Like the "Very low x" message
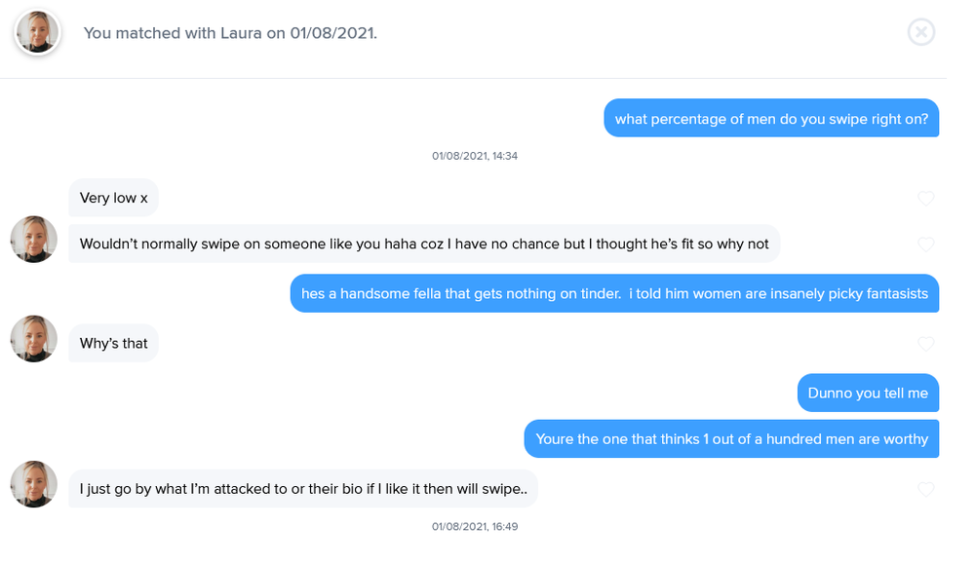Screen dimensions: 975x564 [x=925, y=199]
